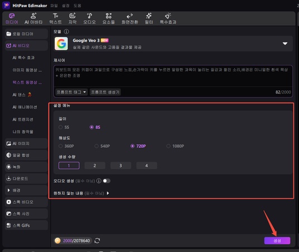Viewport: 299px width, 252px height.
Task: Click the info icon next to 모델
Action: (67, 31)
